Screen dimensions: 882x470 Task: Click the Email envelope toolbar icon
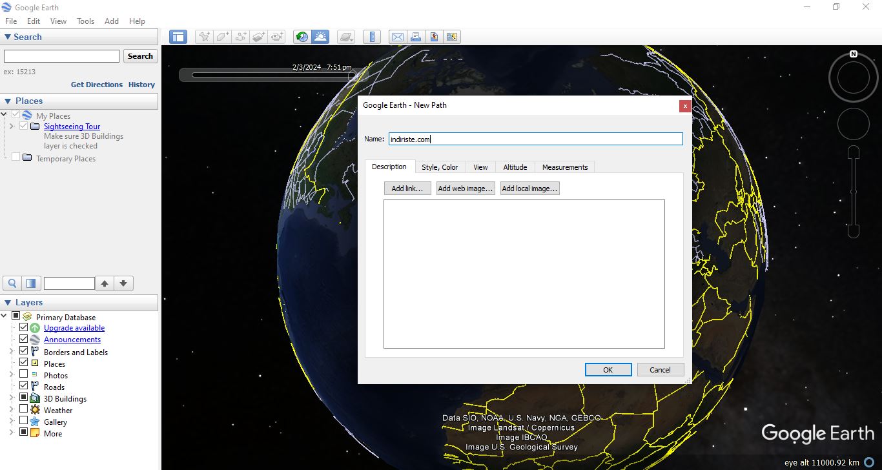click(x=397, y=37)
